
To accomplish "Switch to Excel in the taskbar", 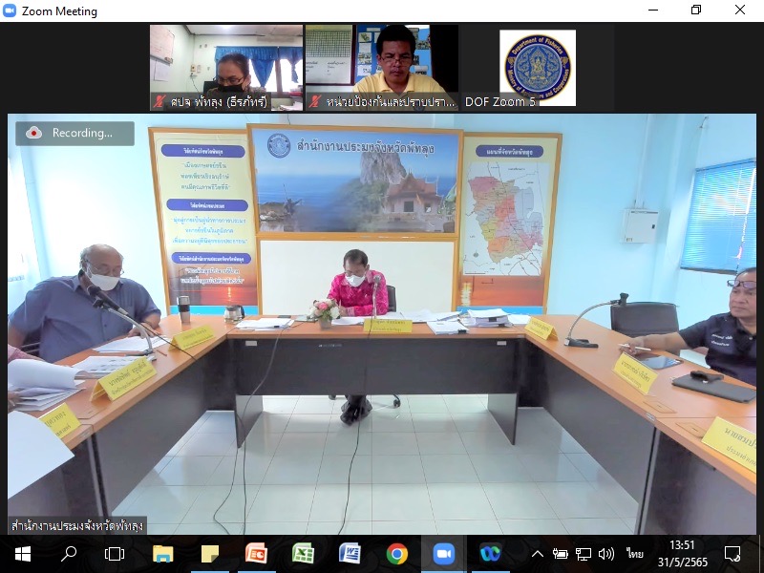I will 303,553.
